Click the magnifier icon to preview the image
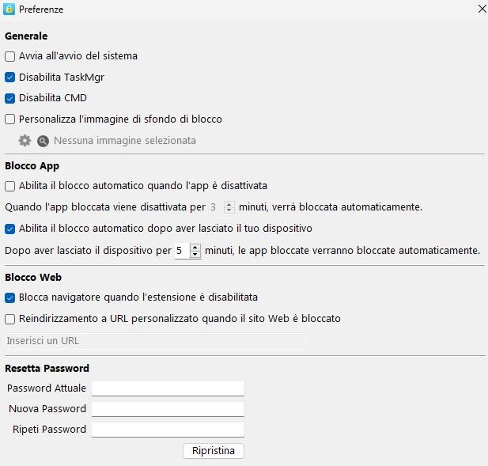 click(44, 141)
